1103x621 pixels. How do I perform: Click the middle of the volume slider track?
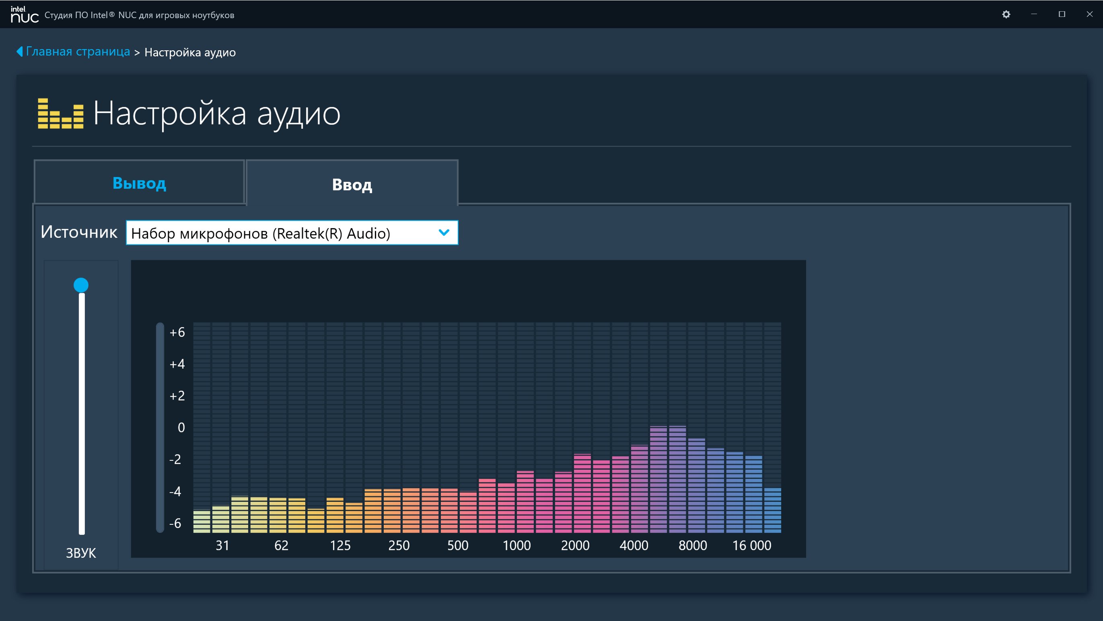[81, 413]
